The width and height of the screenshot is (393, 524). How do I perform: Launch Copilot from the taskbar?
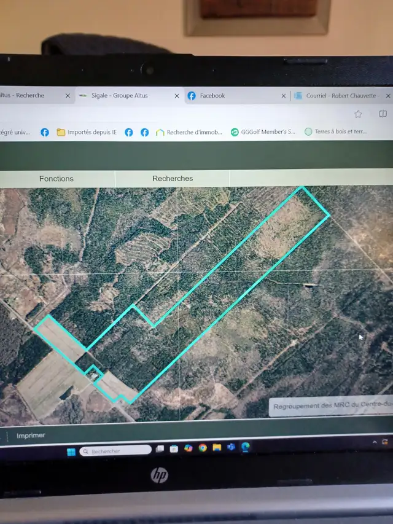click(x=188, y=448)
